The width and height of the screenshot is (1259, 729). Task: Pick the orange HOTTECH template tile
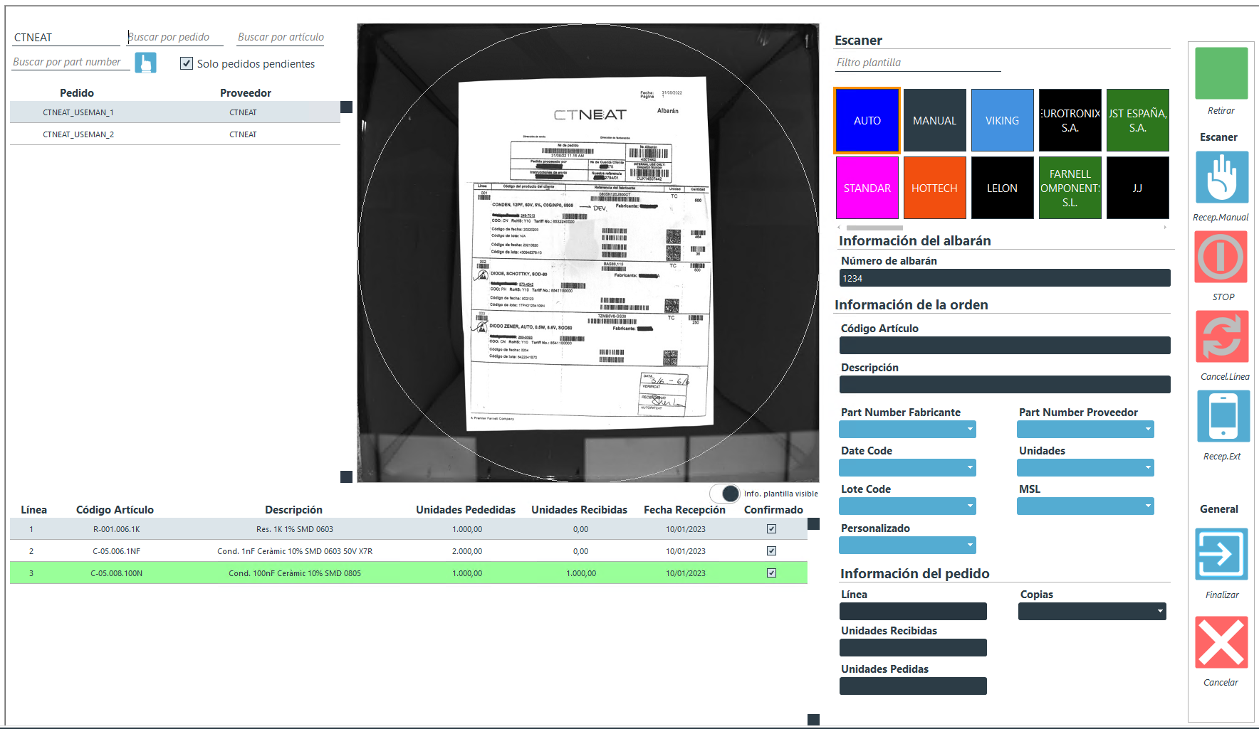(934, 188)
